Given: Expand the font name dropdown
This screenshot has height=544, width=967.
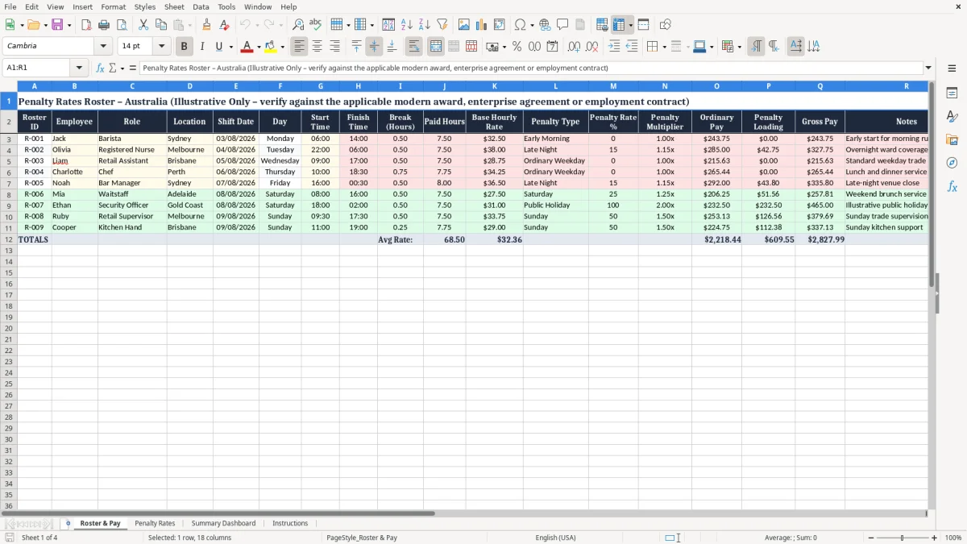Looking at the screenshot, I should pyautogui.click(x=103, y=47).
